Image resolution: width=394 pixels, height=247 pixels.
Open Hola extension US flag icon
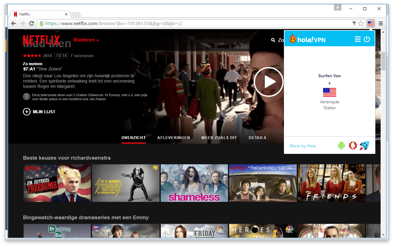(371, 23)
